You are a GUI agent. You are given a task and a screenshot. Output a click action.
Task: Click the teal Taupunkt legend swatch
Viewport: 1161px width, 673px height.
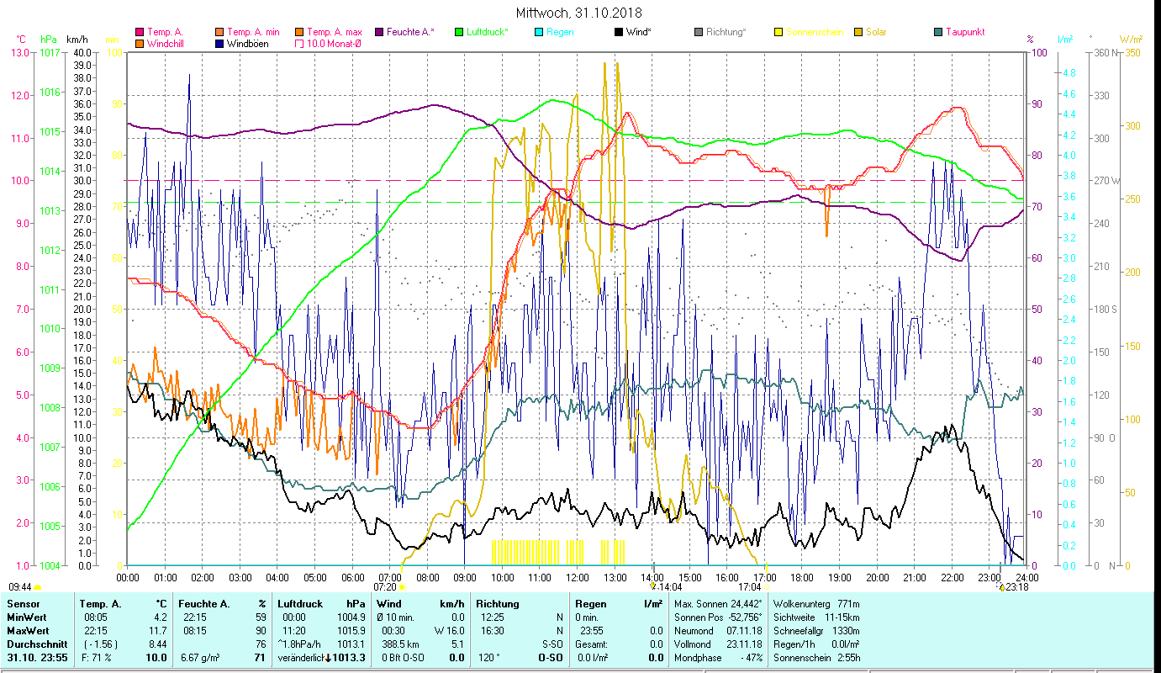tap(938, 32)
